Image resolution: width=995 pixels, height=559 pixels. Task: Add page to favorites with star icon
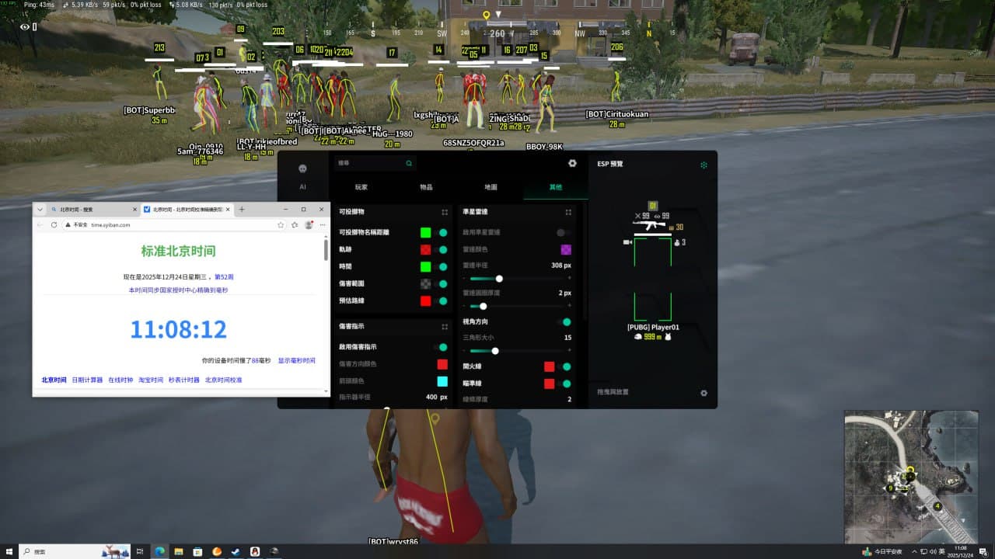(x=281, y=224)
